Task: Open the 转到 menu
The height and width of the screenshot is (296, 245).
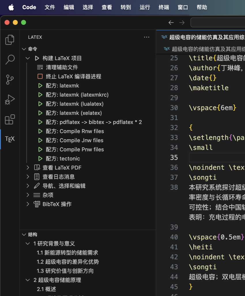Action: point(126,7)
